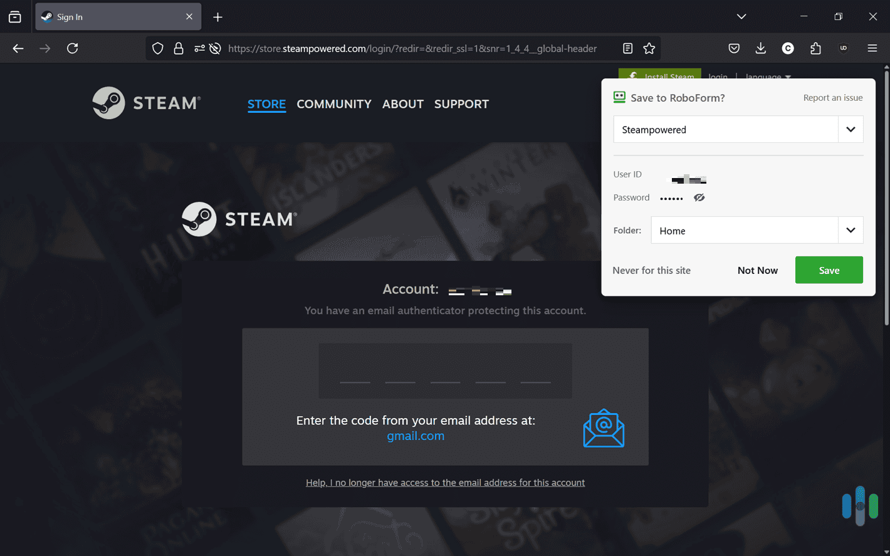Click the uBlock Origin extension icon
The image size is (890, 556).
[x=844, y=48]
